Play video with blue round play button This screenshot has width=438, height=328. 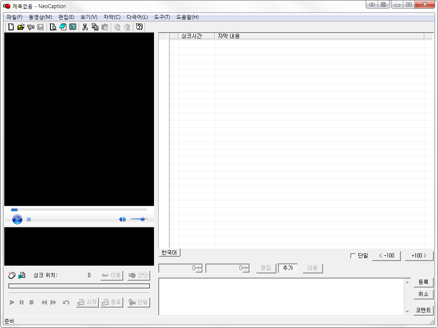[x=17, y=219]
